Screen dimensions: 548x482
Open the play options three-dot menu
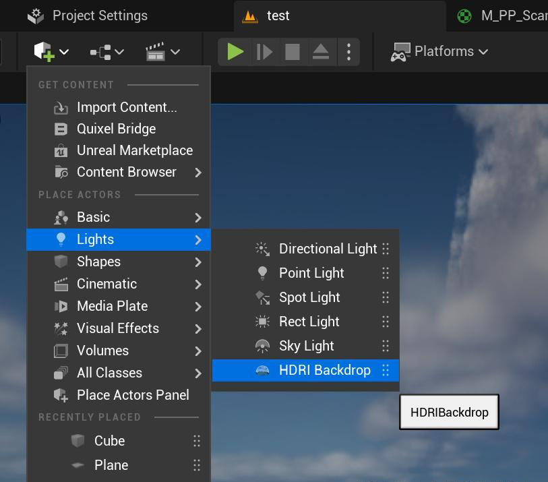[348, 52]
